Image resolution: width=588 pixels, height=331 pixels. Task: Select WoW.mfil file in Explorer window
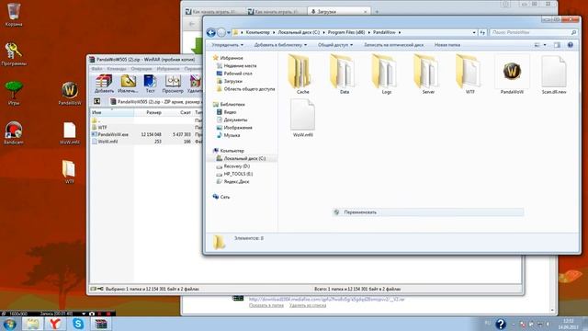tap(302, 118)
